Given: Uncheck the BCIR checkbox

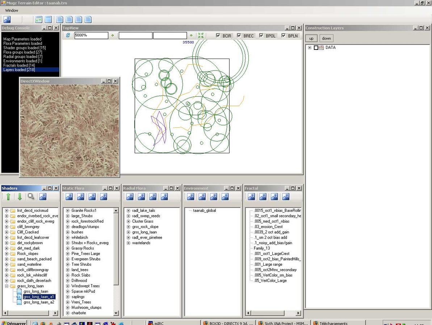Looking at the screenshot, I should tap(218, 36).
